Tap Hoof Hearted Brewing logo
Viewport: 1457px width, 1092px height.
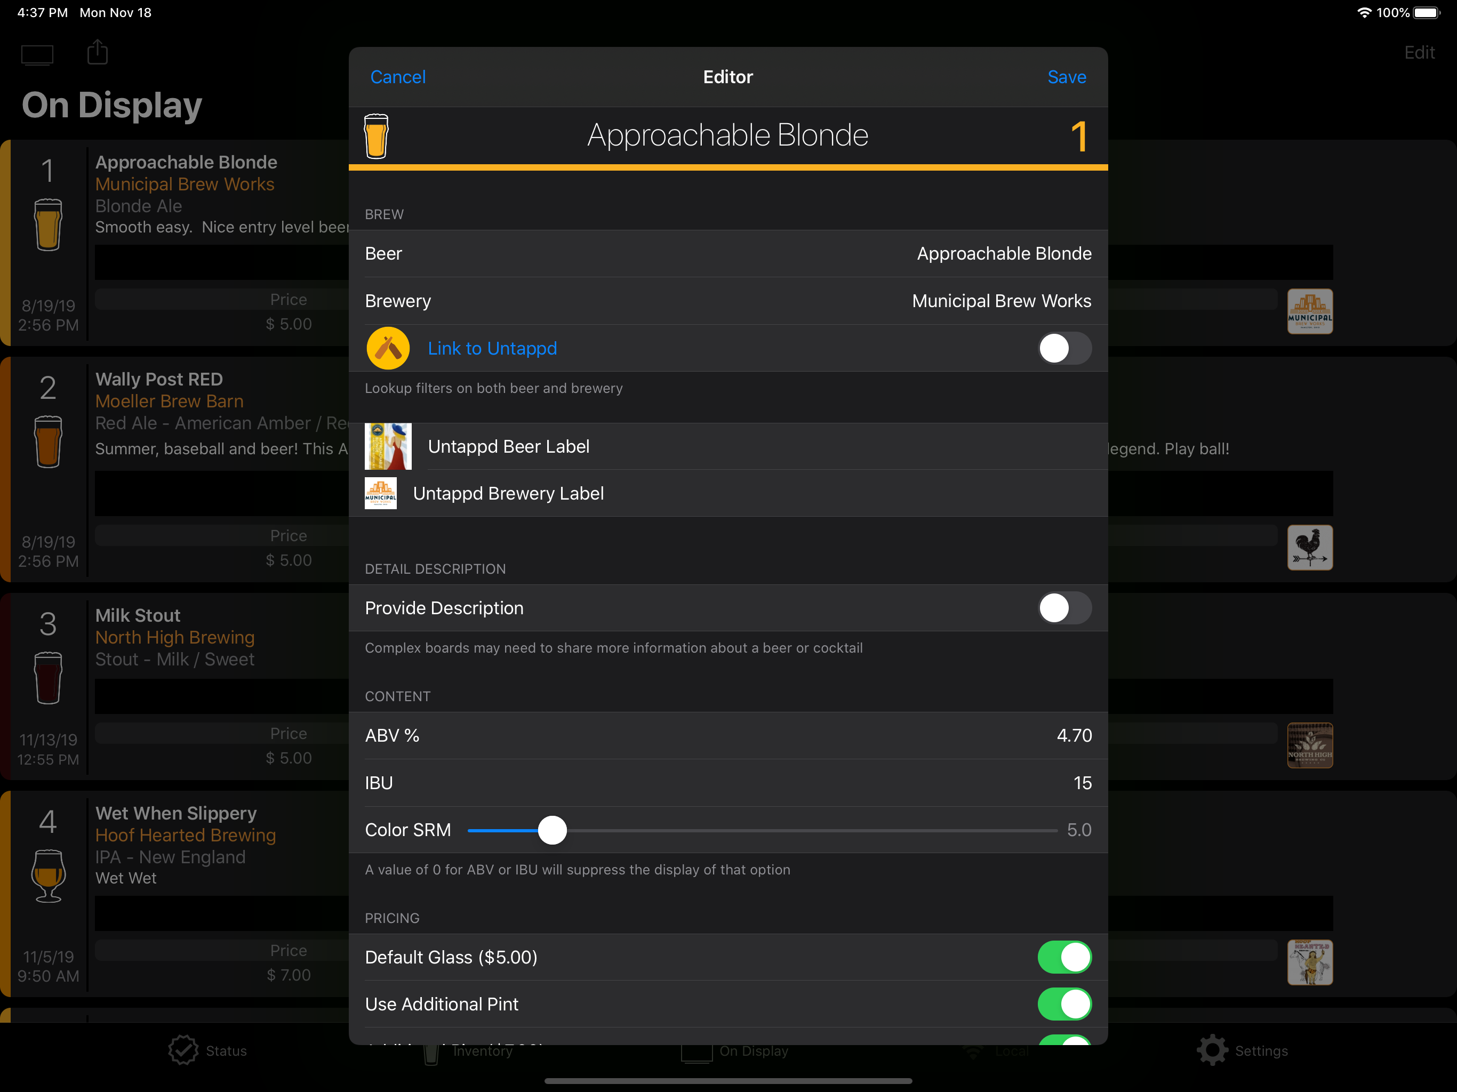tap(1309, 962)
